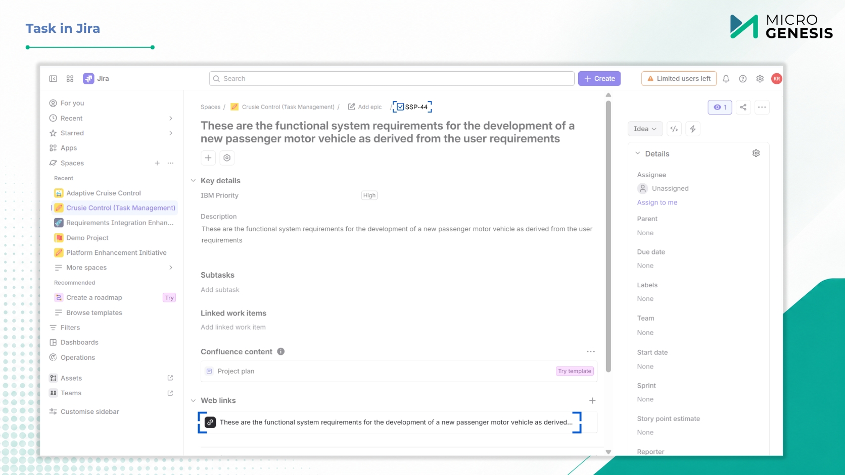Click the scrollbar up arrow

point(608,95)
